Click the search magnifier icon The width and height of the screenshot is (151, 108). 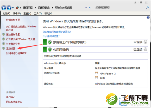(147, 8)
